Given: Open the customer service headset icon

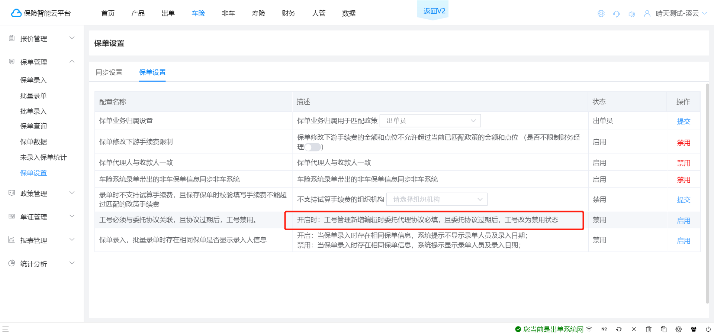Looking at the screenshot, I should click(616, 14).
